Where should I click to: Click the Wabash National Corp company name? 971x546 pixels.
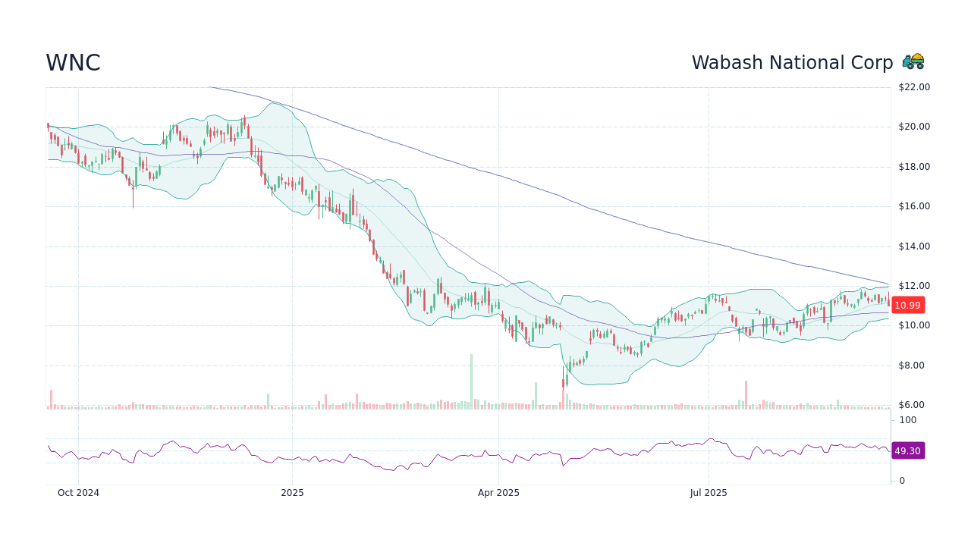pyautogui.click(x=792, y=63)
